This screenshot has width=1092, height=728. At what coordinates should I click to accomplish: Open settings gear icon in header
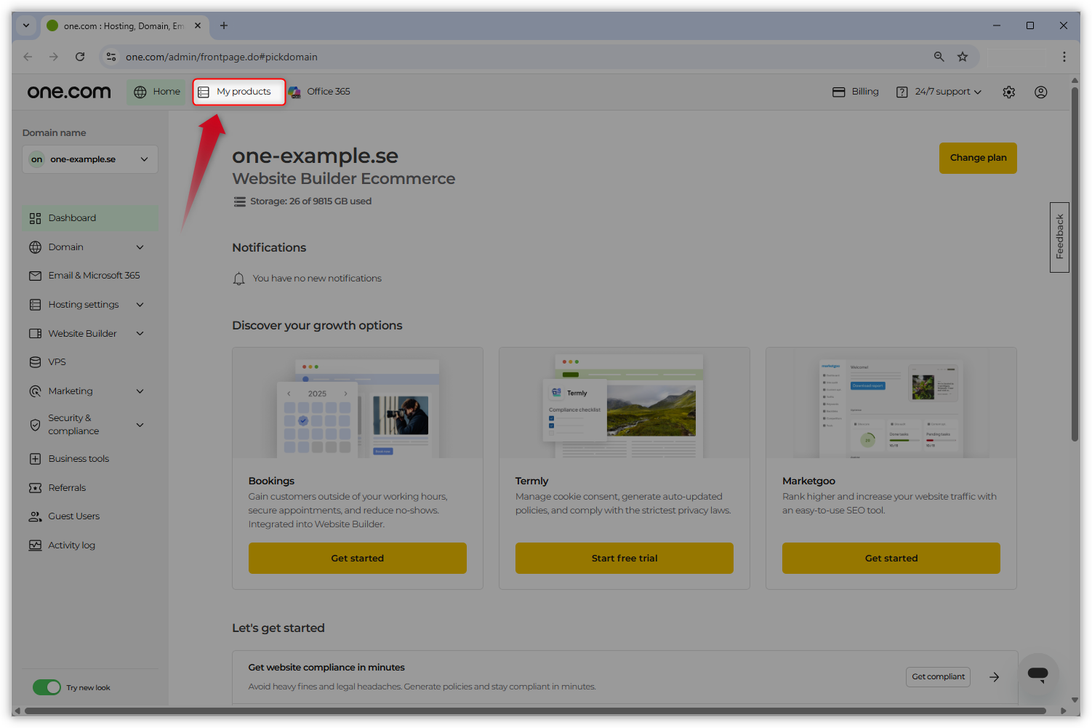coord(1009,92)
